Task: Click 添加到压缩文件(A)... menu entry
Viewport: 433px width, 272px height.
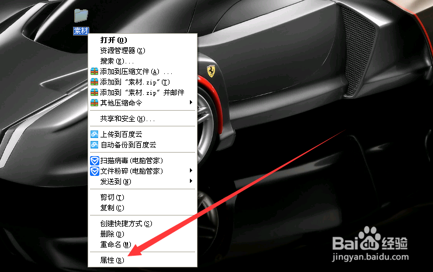Action: click(143, 72)
